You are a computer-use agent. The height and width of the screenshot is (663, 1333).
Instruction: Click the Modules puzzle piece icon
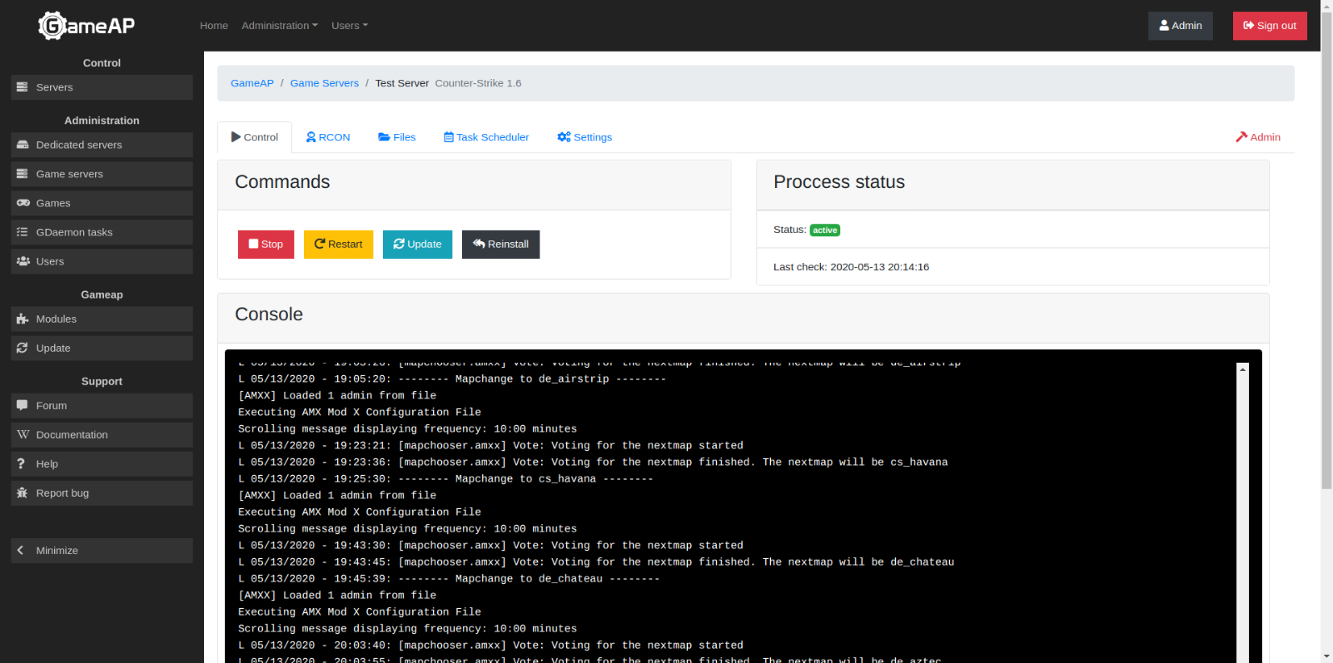(x=22, y=319)
